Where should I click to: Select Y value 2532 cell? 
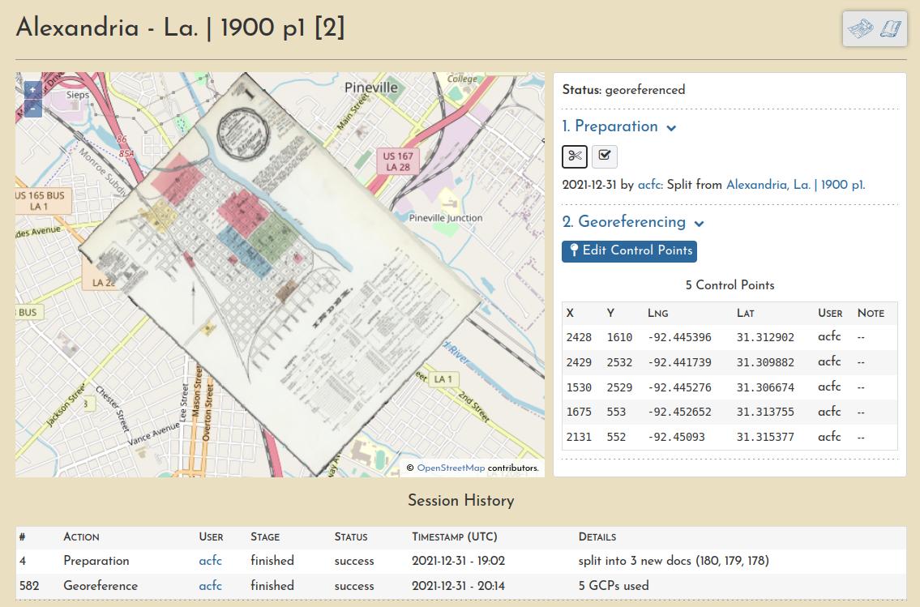coord(619,362)
